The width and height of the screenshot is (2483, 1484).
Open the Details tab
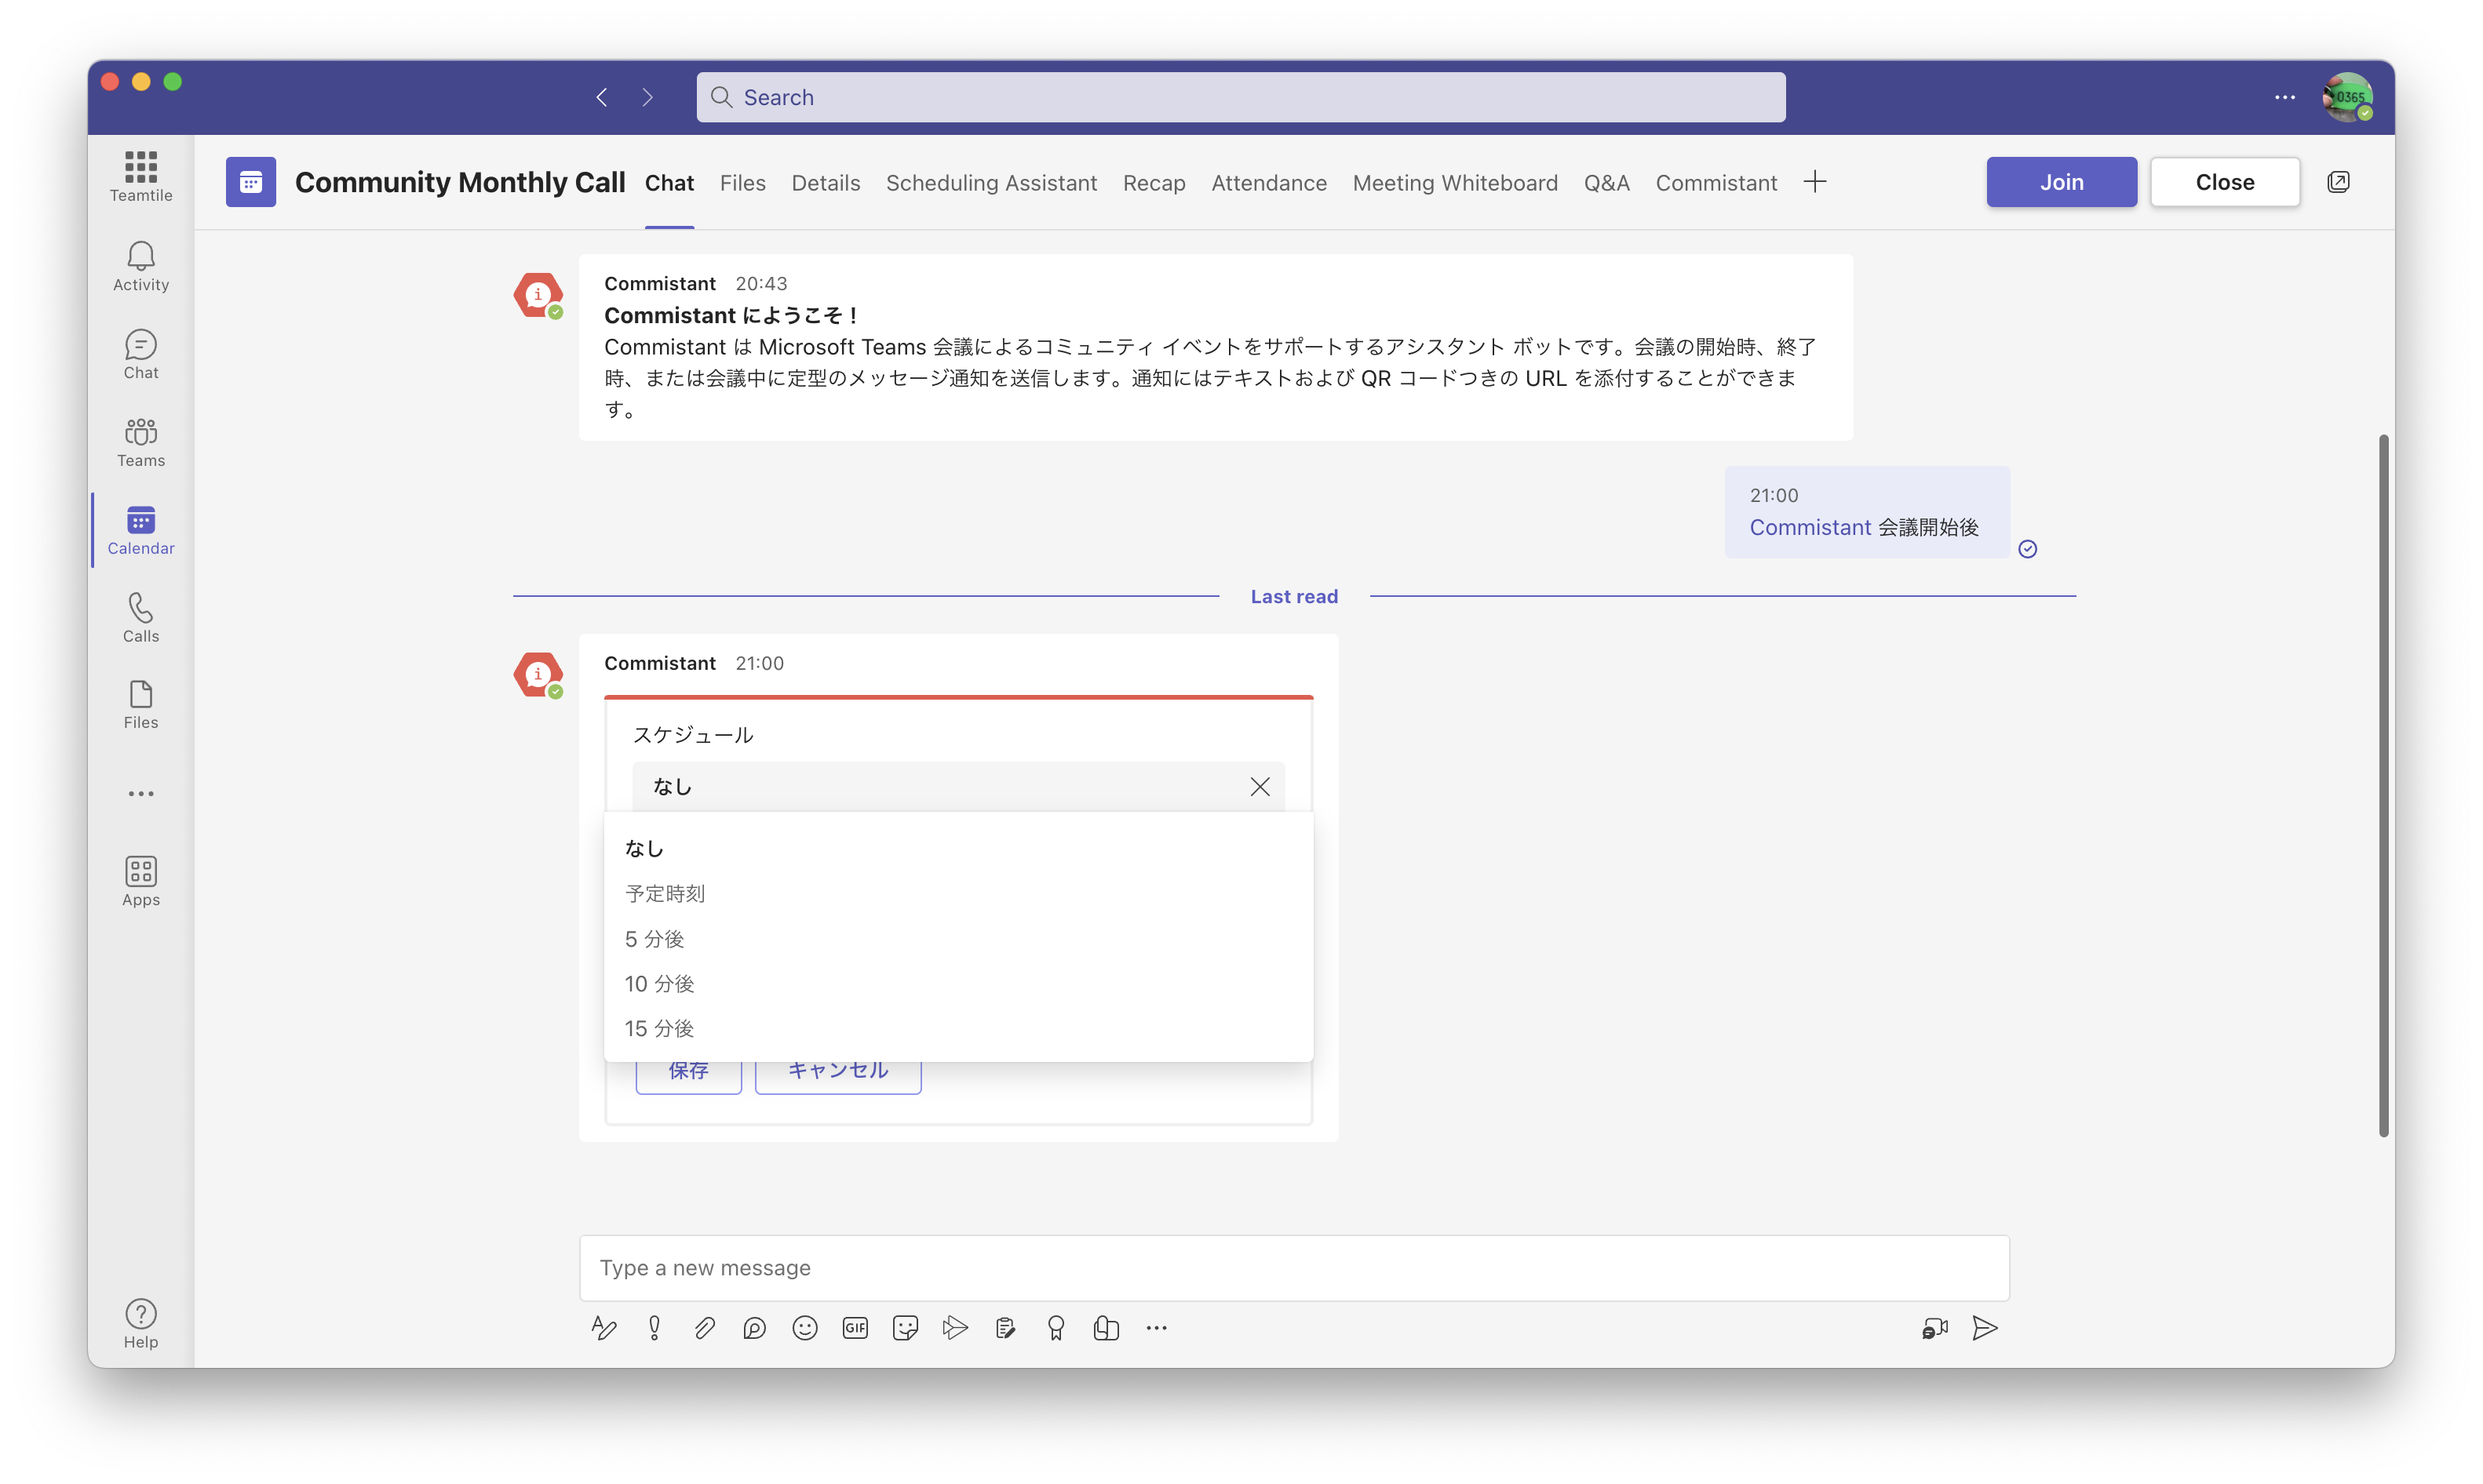click(x=826, y=183)
